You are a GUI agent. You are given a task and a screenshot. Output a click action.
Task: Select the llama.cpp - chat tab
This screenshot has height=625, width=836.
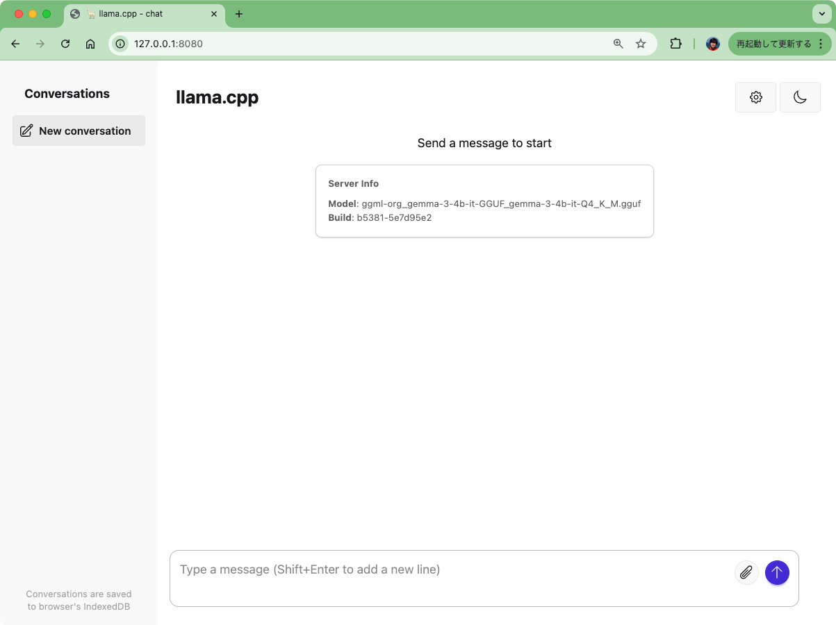click(145, 14)
